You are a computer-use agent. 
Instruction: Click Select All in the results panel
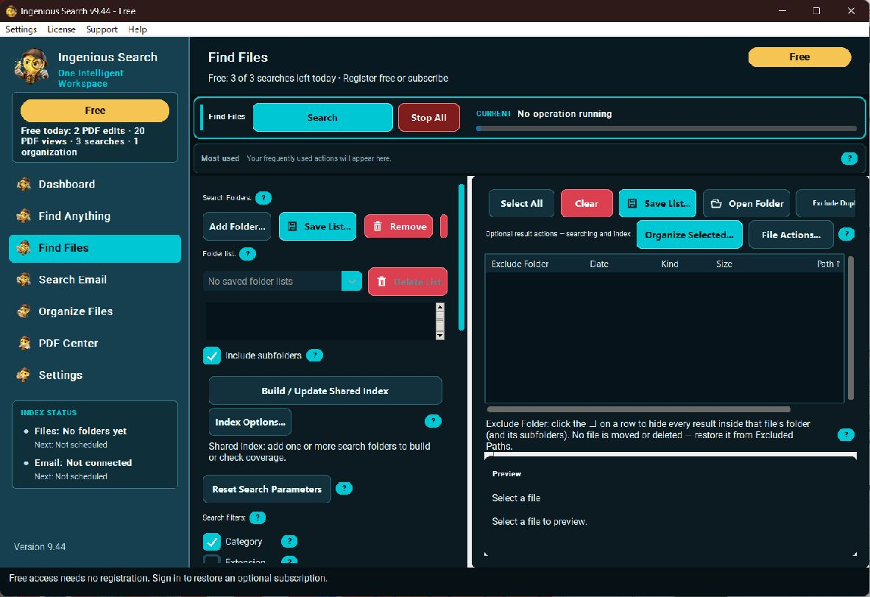coord(522,204)
